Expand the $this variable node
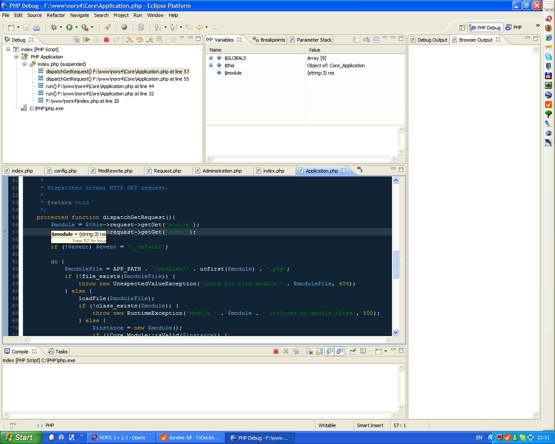This screenshot has width=555, height=444. (x=211, y=65)
